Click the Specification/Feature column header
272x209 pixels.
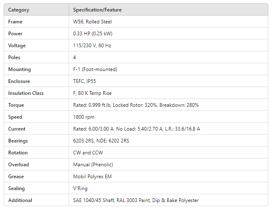(97, 10)
